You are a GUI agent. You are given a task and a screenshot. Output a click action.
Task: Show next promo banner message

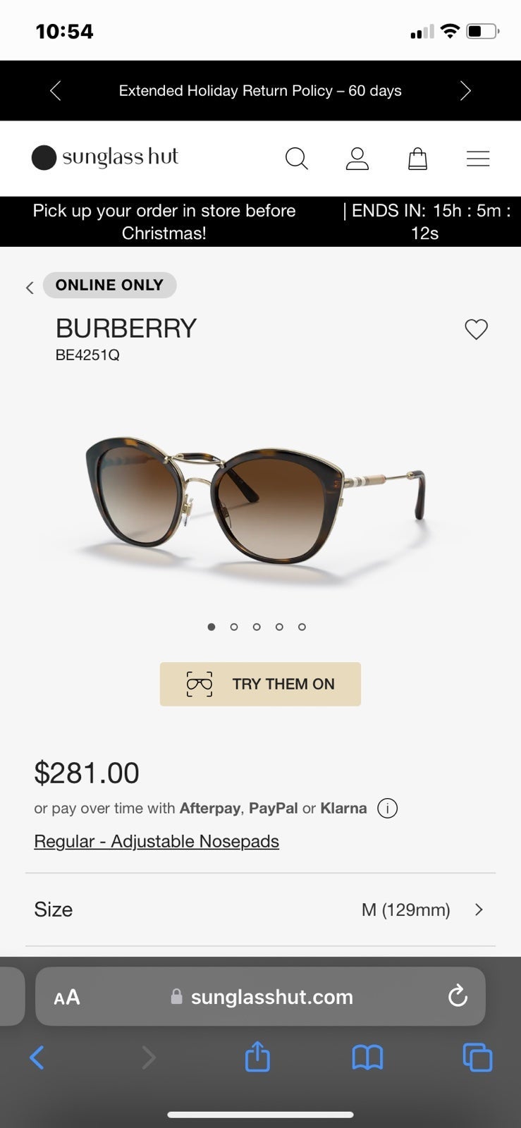click(465, 91)
